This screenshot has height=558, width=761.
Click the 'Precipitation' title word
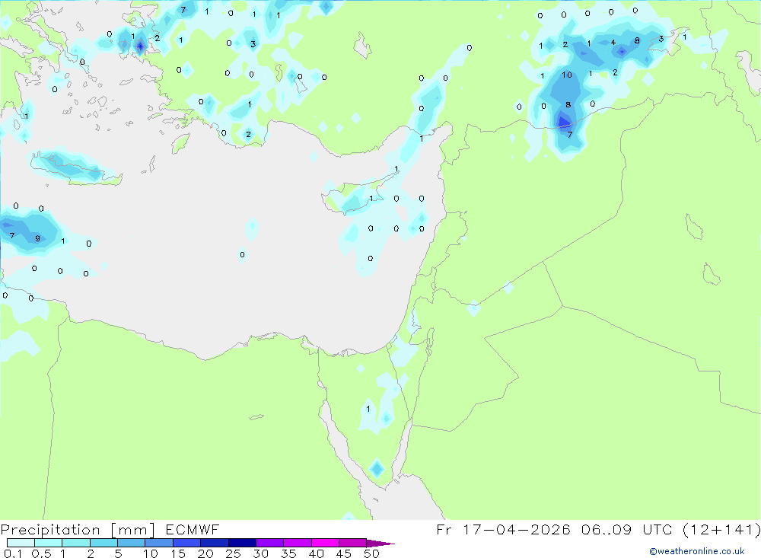(50, 530)
